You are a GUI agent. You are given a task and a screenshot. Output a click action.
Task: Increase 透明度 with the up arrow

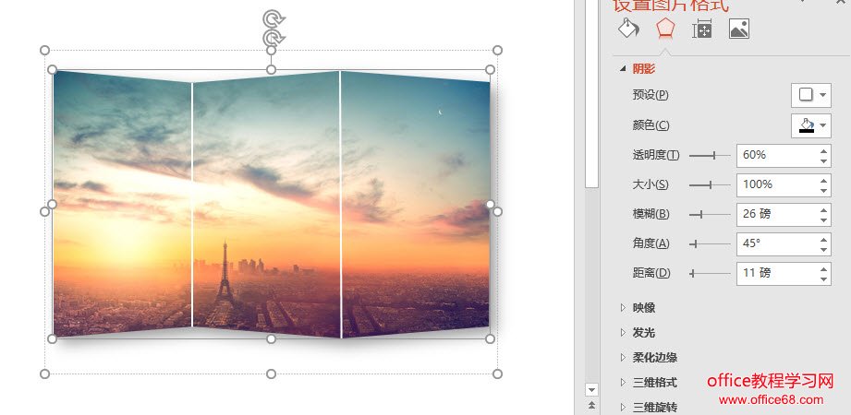[x=824, y=150]
